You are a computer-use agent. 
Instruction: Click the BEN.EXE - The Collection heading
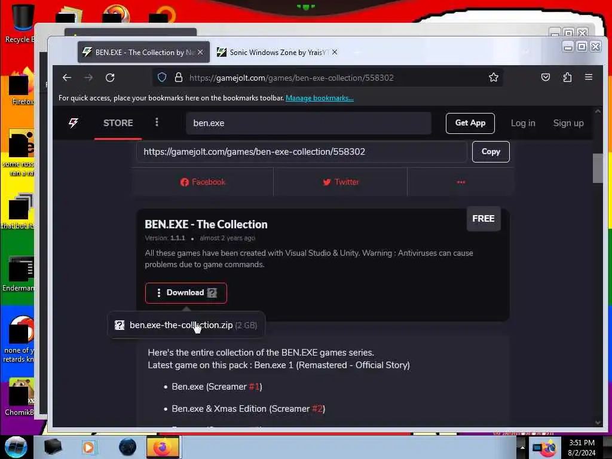coord(206,225)
